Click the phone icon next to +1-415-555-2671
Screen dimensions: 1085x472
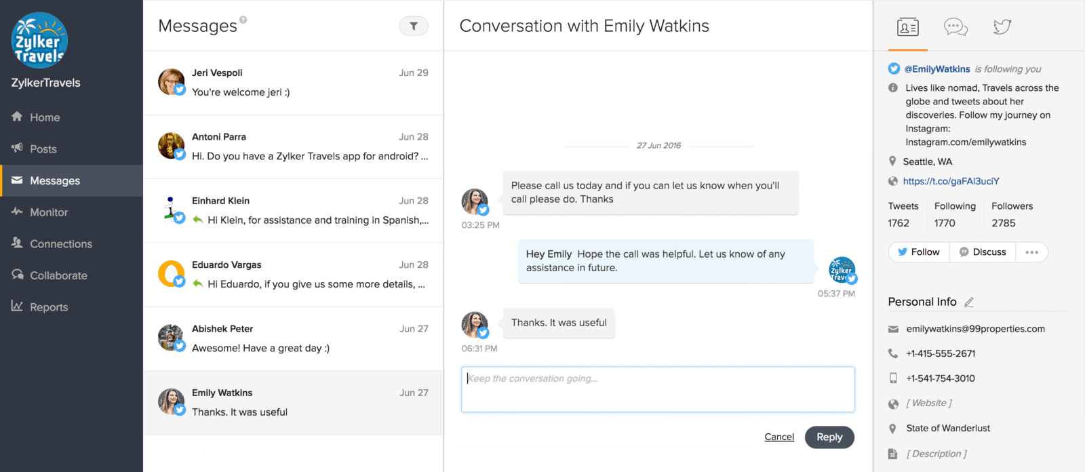pos(893,353)
